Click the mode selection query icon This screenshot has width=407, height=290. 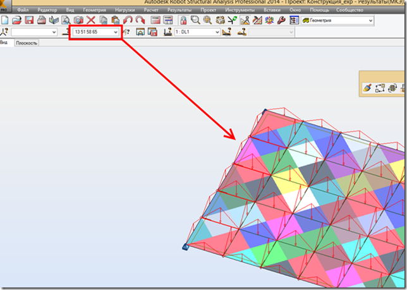click(x=241, y=32)
